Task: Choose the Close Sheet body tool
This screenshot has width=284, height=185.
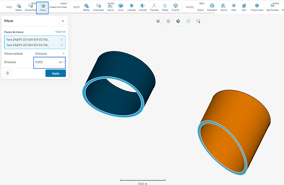Action: pyautogui.click(x=98, y=7)
